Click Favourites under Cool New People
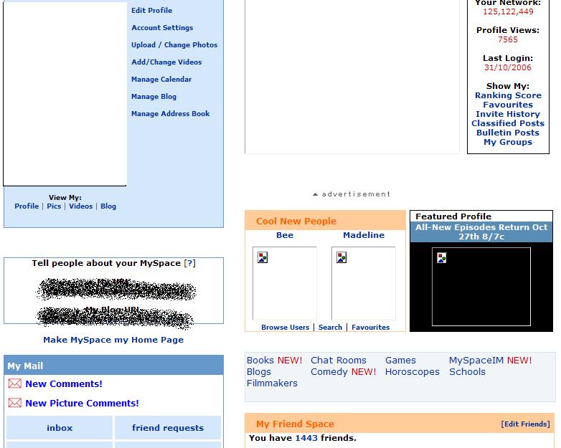The image size is (561, 448). tap(371, 327)
